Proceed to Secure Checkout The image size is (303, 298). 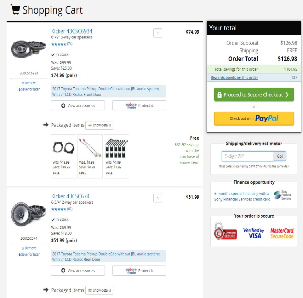pos(254,94)
